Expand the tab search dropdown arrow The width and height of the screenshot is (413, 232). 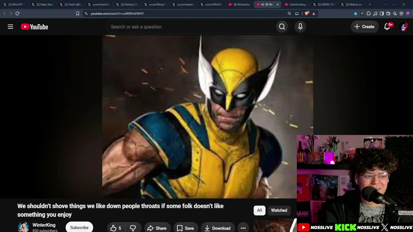[x=386, y=5]
